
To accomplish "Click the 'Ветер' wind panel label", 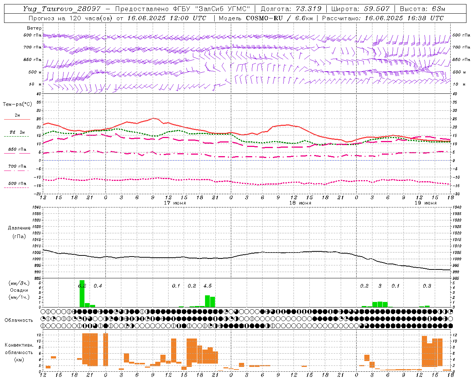I will pos(34,28).
